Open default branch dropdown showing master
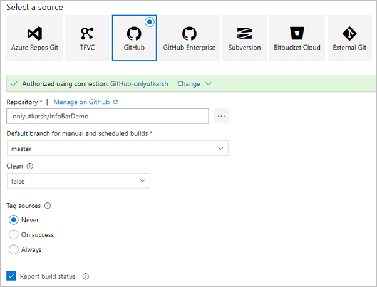This screenshot has height=287, width=377. 117,149
